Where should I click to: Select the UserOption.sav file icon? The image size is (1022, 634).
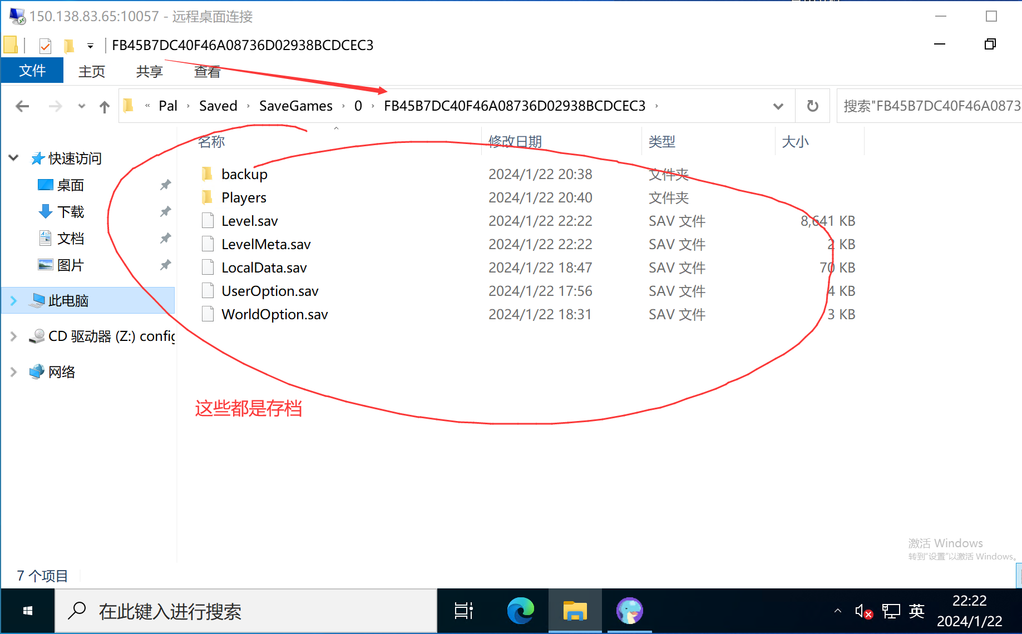(x=208, y=291)
